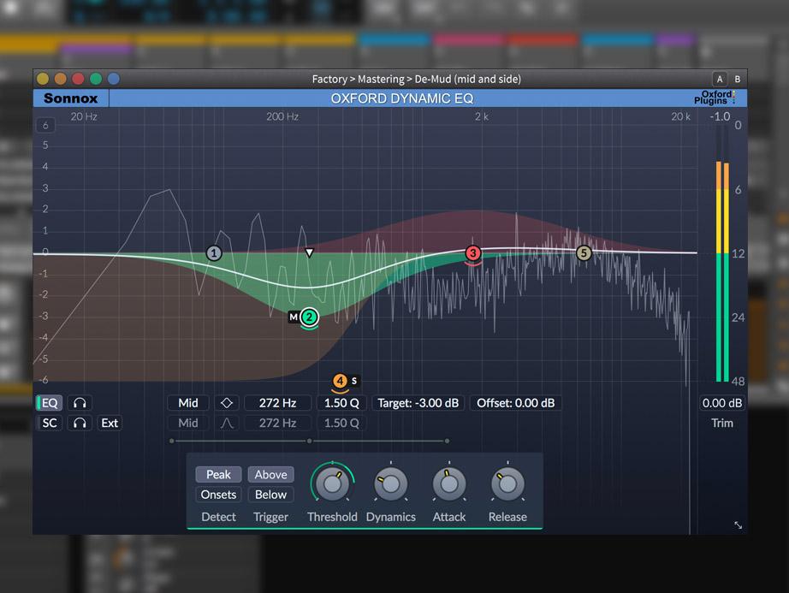The width and height of the screenshot is (789, 593).
Task: Toggle the SC sidechain button
Action: (50, 423)
